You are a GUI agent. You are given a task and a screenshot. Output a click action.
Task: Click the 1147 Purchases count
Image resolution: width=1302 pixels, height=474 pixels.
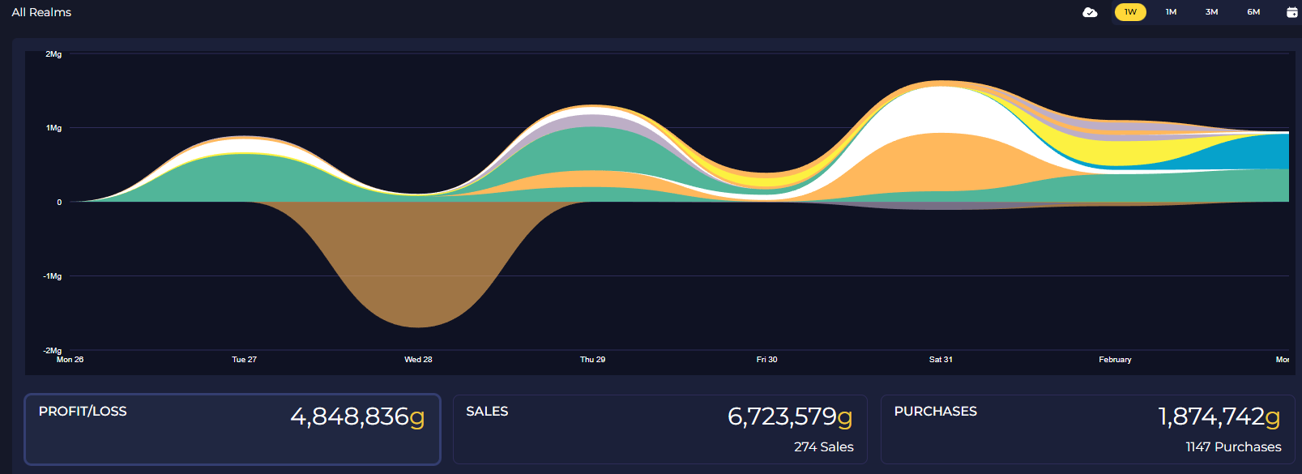coord(1233,447)
